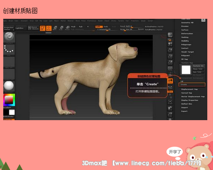
Task: Adjust the Z Intensity slider
Action: 104,29
